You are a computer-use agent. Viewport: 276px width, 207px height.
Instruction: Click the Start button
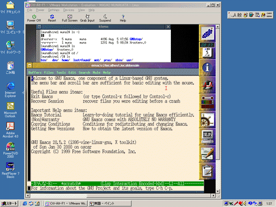[9, 203]
